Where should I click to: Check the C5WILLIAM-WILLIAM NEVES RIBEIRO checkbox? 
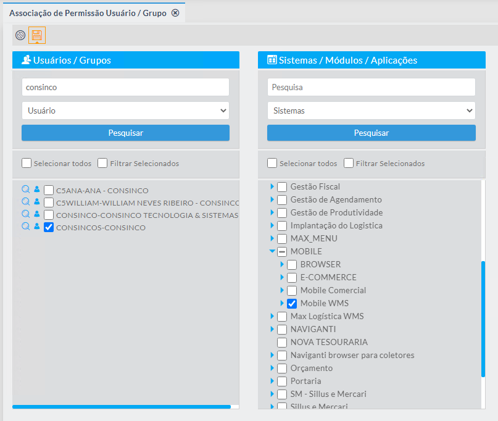tap(49, 202)
